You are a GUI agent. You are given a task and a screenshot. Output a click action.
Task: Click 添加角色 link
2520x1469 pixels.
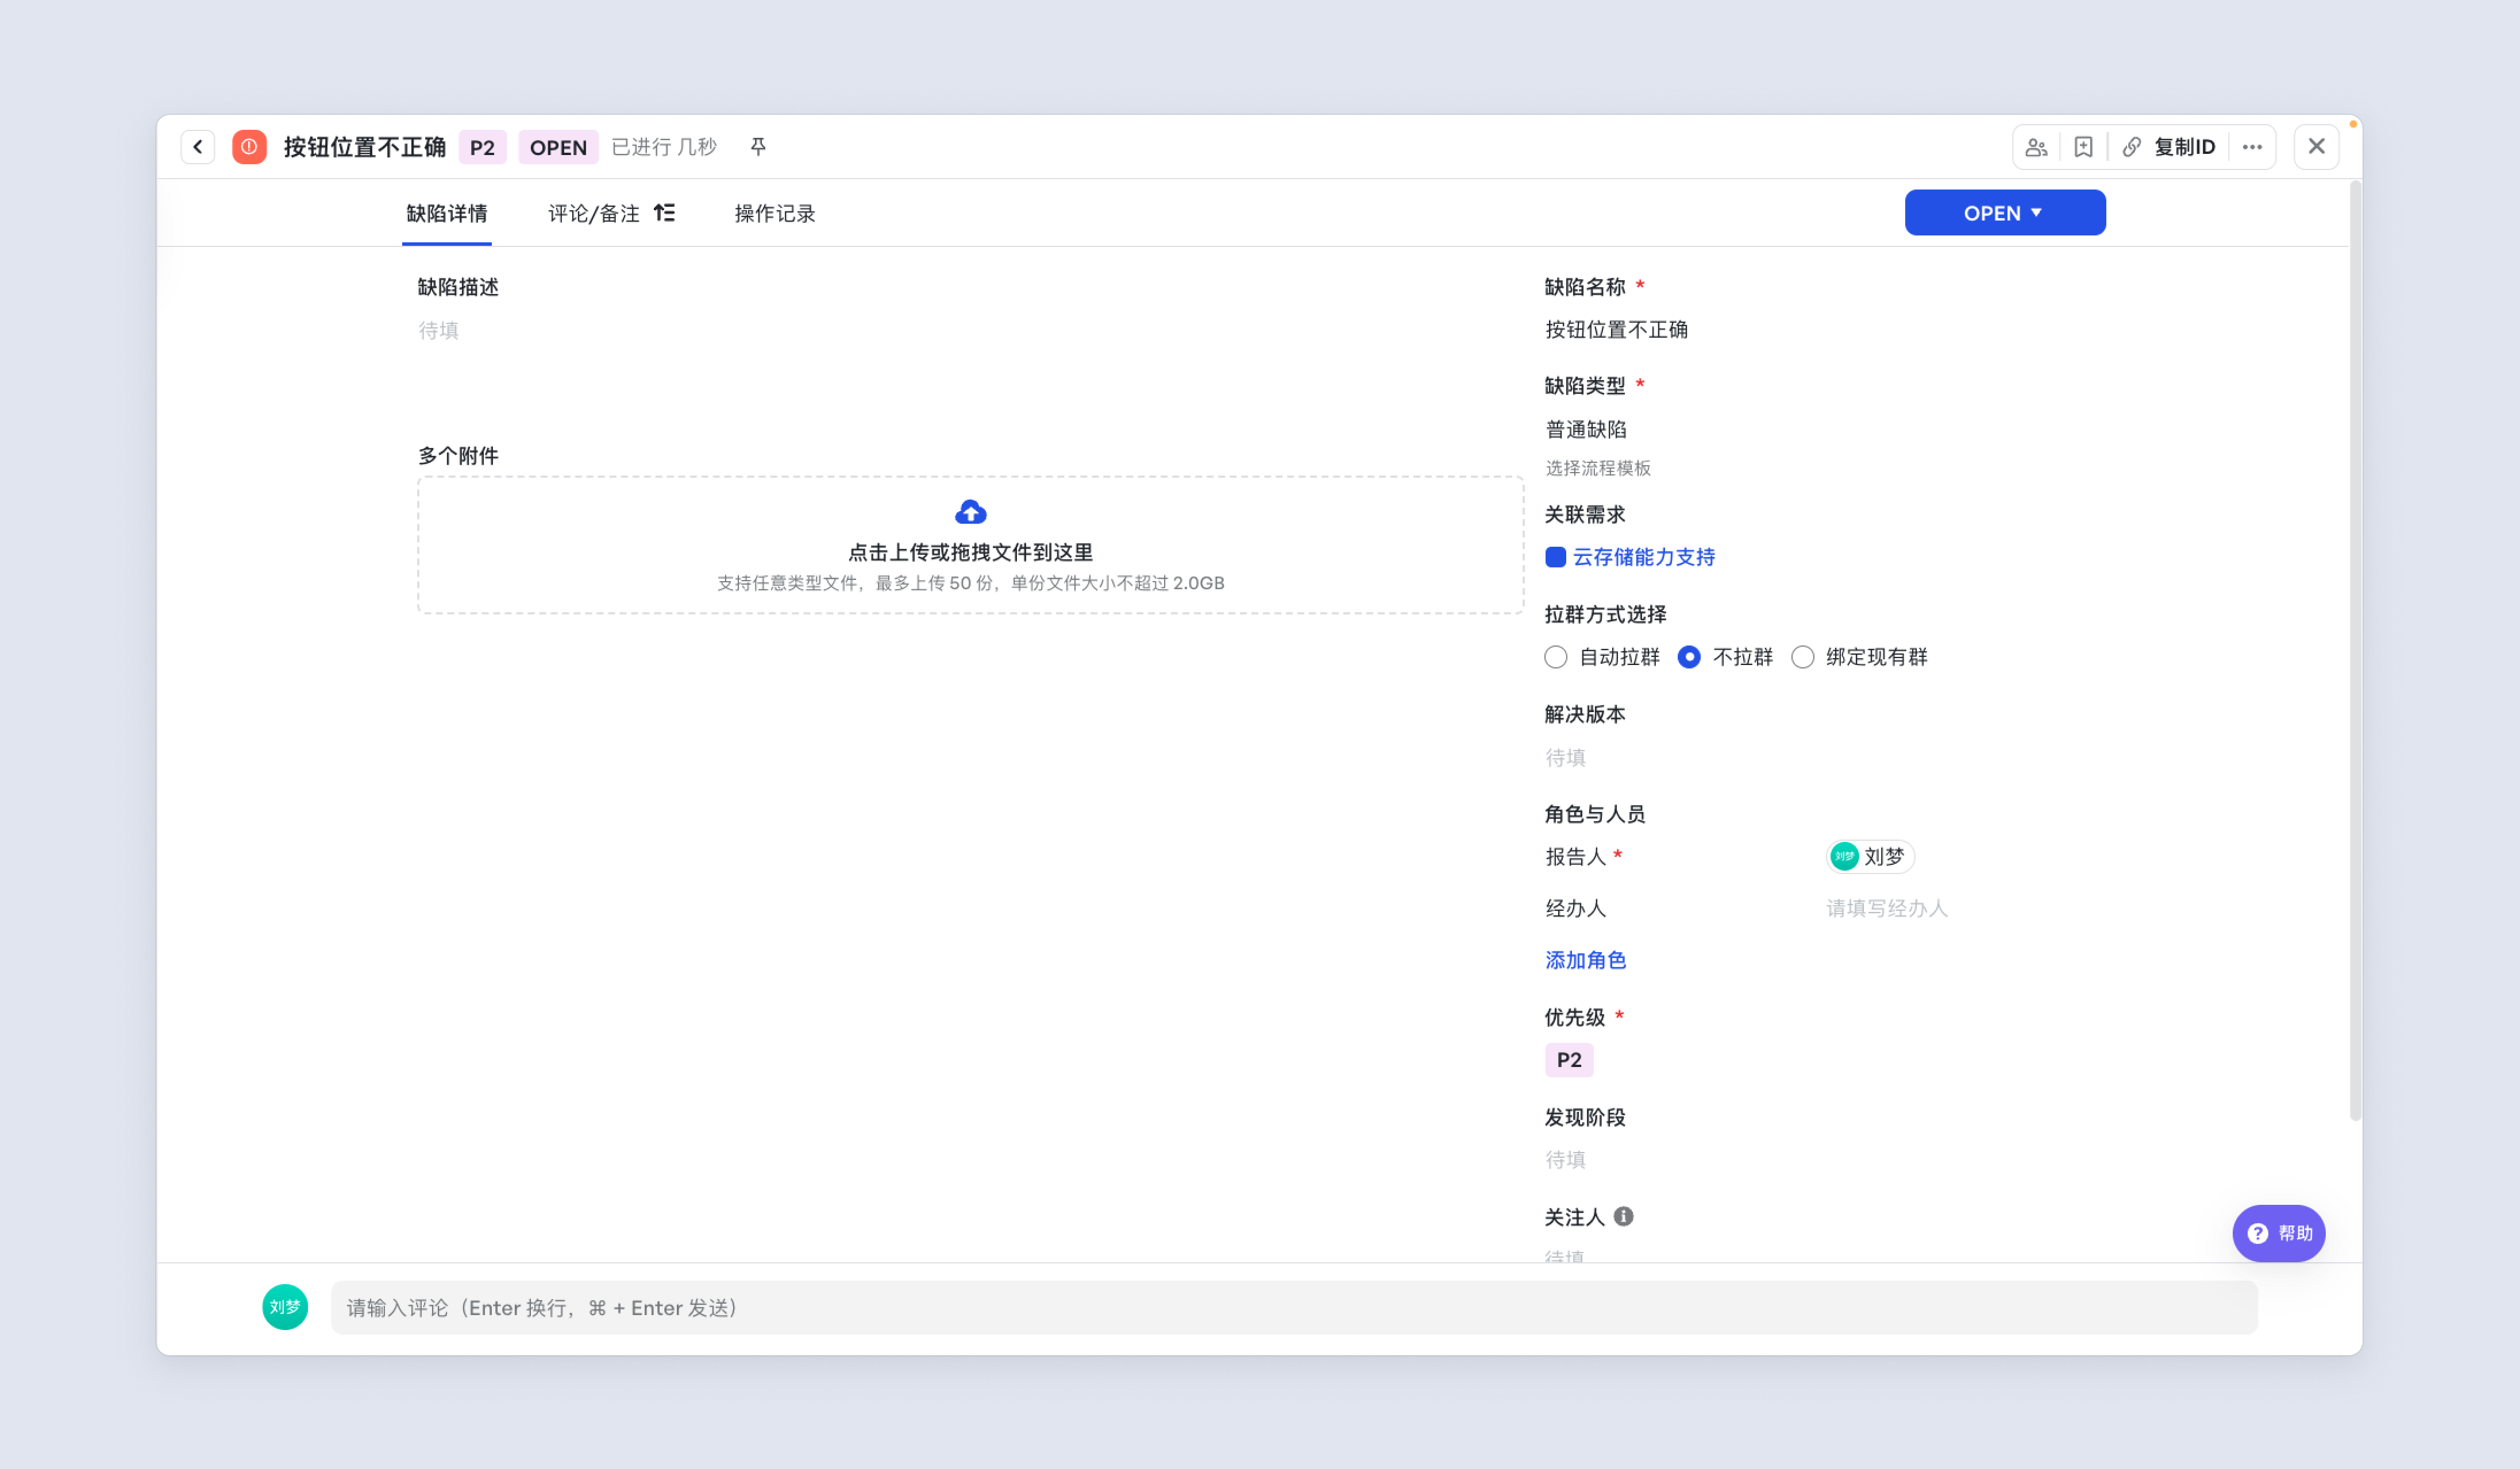click(x=1585, y=960)
